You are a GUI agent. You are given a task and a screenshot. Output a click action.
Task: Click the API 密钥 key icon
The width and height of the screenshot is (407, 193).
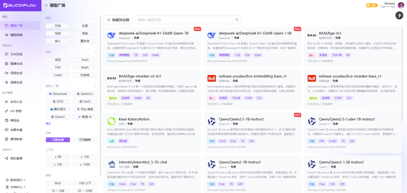(7, 111)
